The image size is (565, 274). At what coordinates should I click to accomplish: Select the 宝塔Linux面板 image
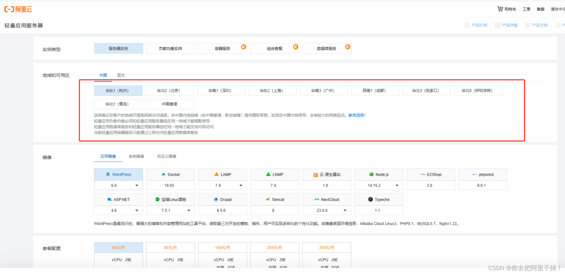point(170,200)
